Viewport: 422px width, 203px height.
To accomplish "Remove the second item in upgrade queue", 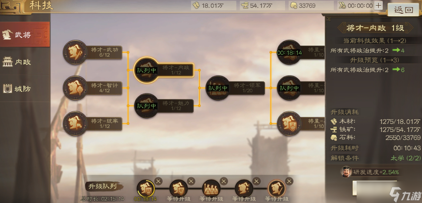I will tap(191, 181).
